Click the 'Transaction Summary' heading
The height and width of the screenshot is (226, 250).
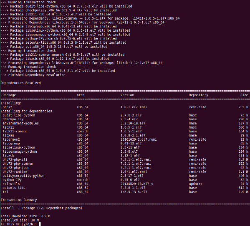(x=19, y=200)
